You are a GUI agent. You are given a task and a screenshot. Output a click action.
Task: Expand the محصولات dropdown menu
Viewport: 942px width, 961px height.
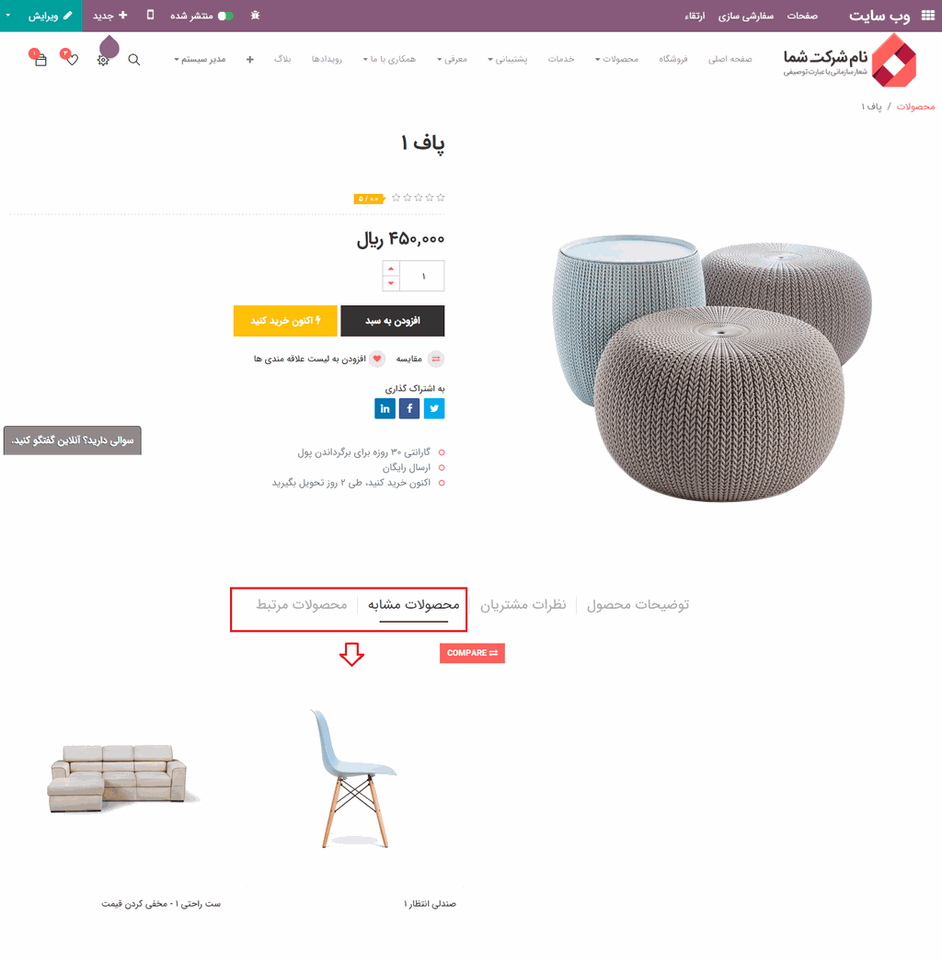tap(616, 60)
